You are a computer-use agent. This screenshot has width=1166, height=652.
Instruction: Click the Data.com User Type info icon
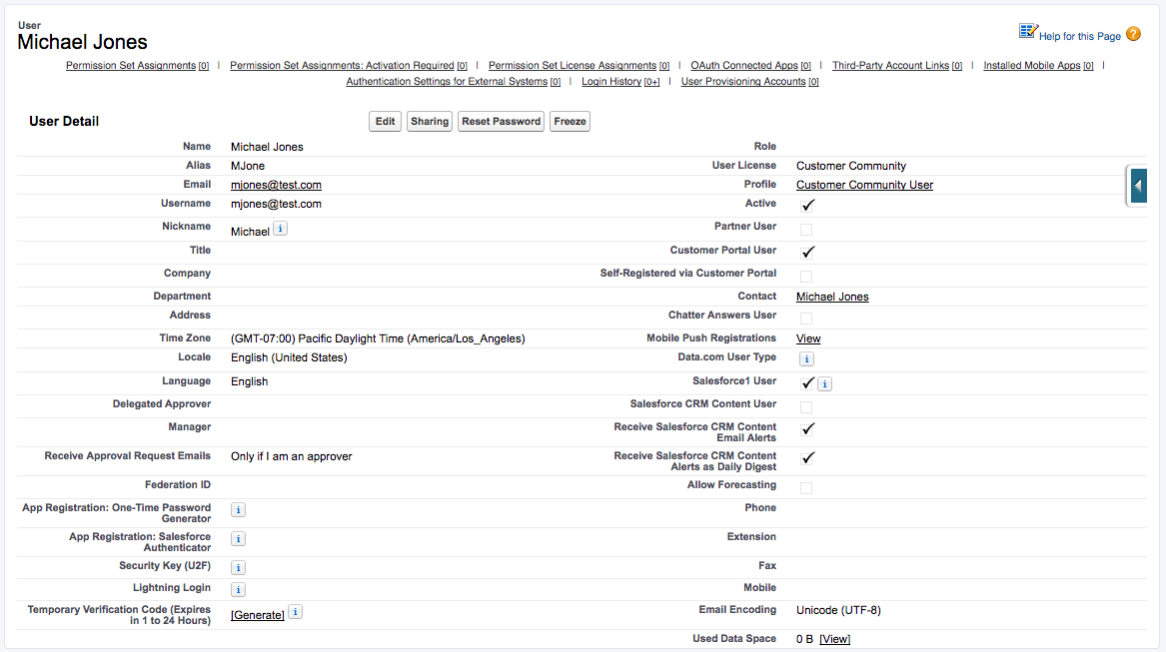click(806, 358)
